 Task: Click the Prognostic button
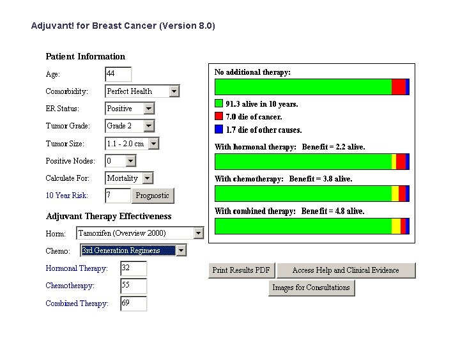coord(153,195)
